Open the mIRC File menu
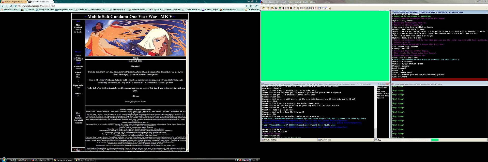The image size is (488, 162). pyautogui.click(x=262, y=5)
